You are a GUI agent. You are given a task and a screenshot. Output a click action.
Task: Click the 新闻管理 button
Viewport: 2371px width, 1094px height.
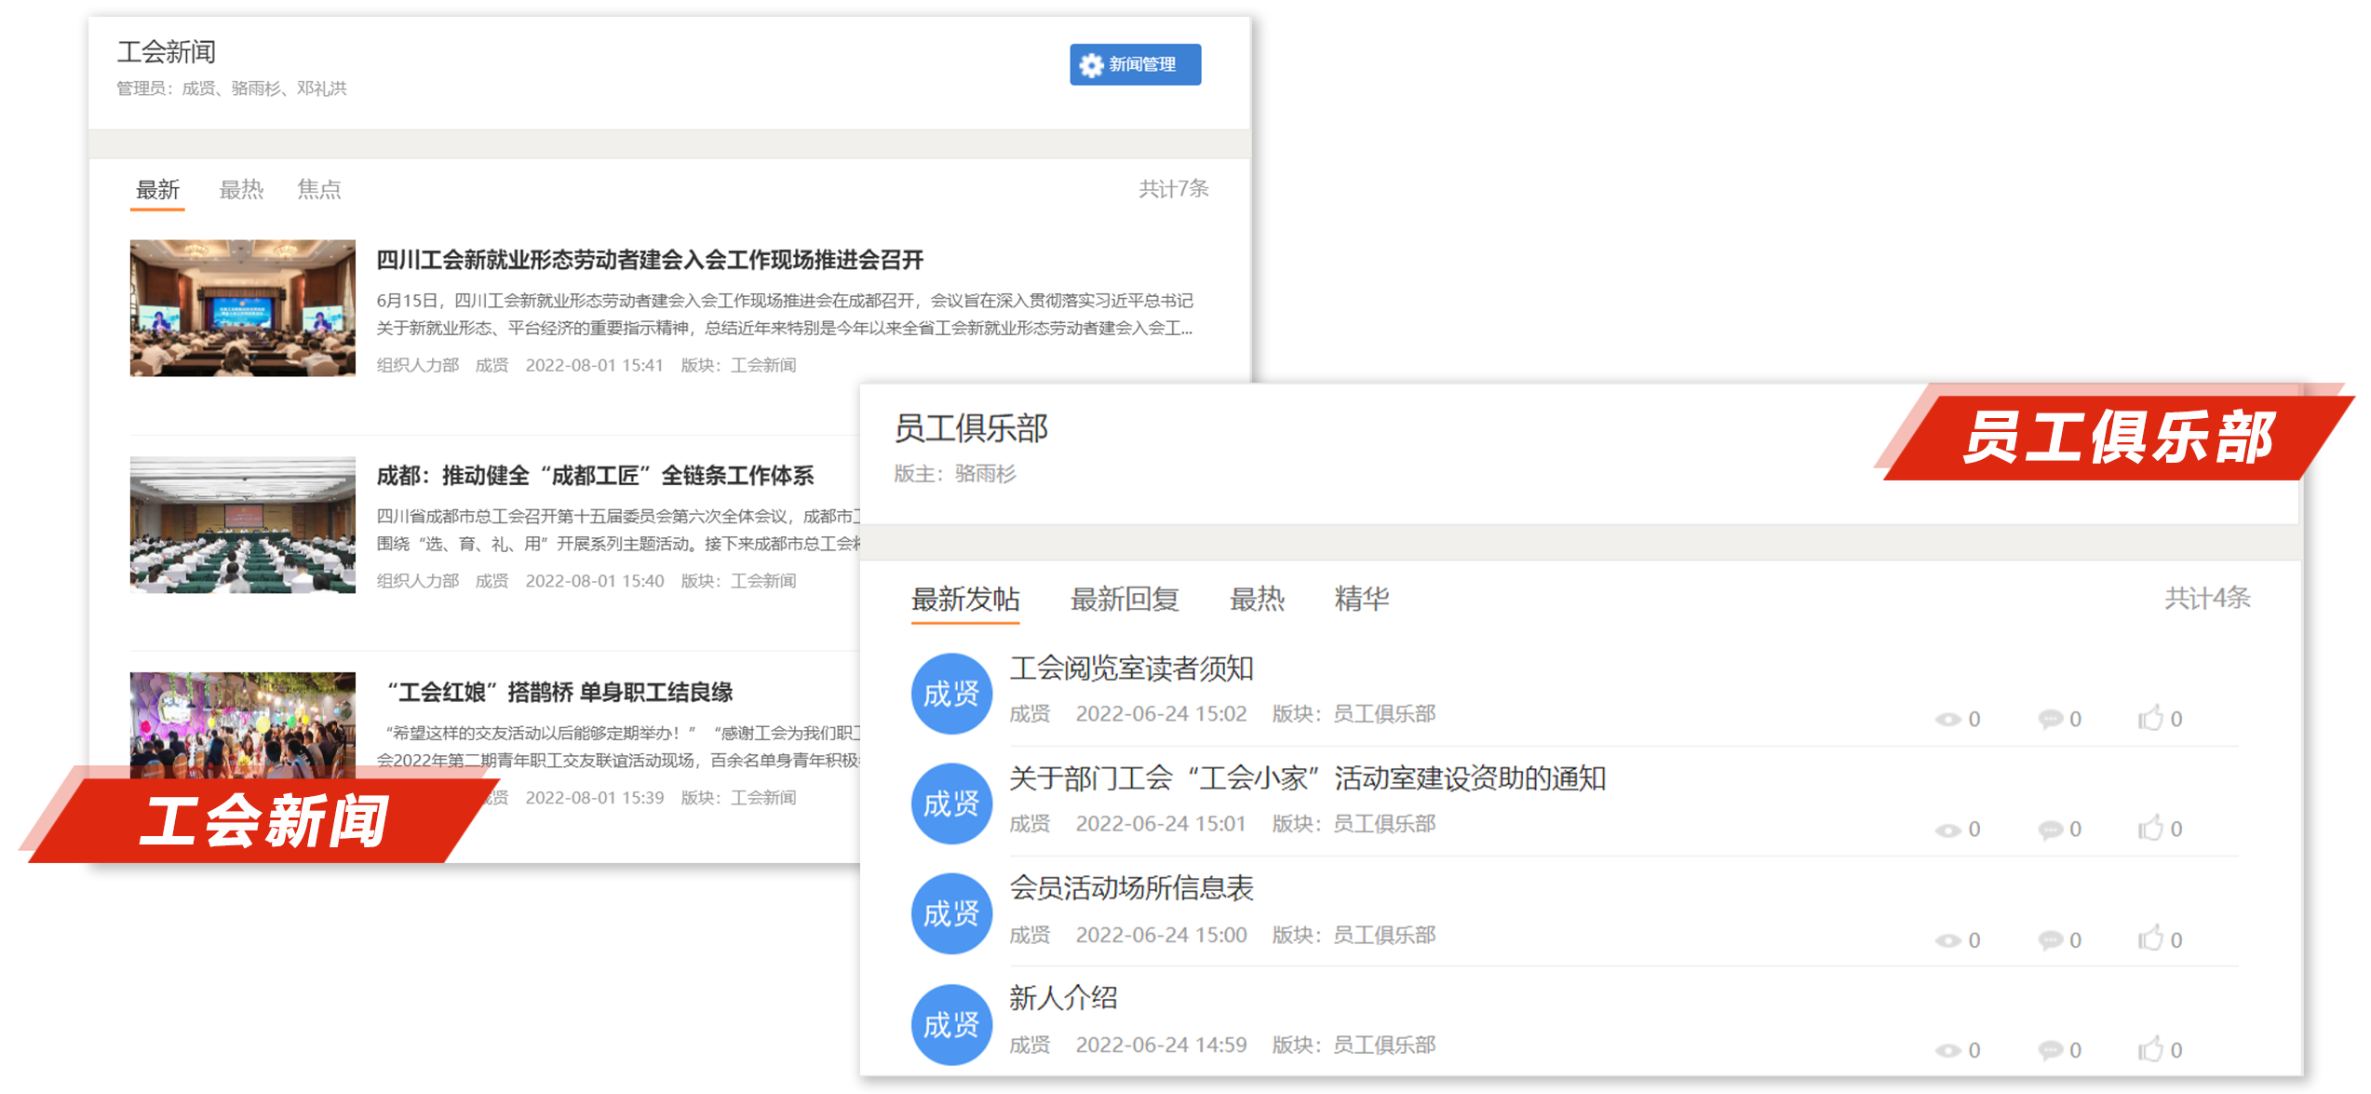(x=1135, y=64)
